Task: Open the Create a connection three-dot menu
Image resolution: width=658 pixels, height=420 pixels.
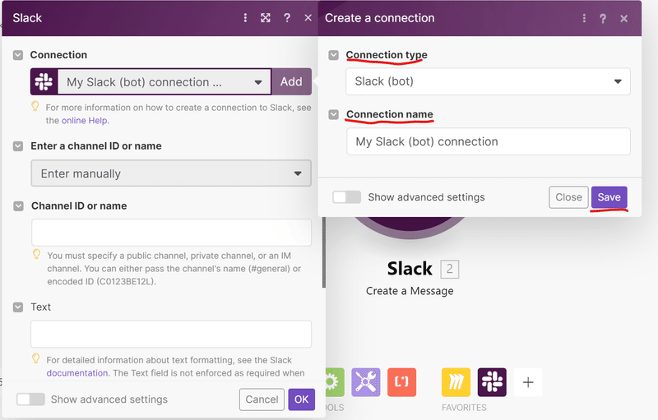Action: (584, 18)
